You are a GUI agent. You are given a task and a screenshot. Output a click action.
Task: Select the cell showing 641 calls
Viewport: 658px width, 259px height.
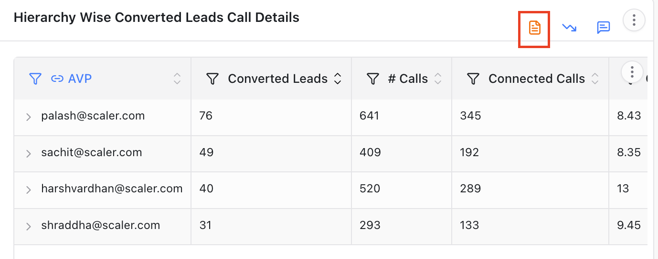402,116
